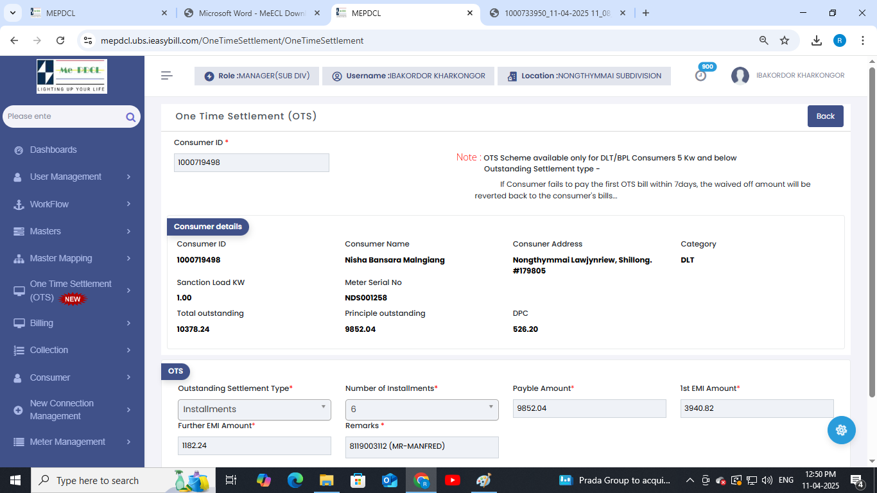Click the meter serial NDS001258
This screenshot has width=877, height=493.
pos(366,298)
